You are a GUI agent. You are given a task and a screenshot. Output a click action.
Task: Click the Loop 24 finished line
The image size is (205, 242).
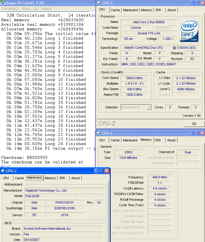pyautogui.click(x=46, y=144)
